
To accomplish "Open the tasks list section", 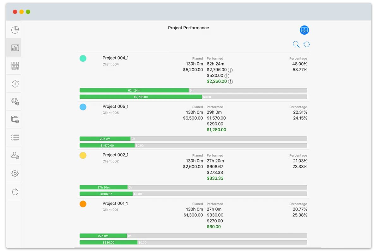I will tap(15, 137).
